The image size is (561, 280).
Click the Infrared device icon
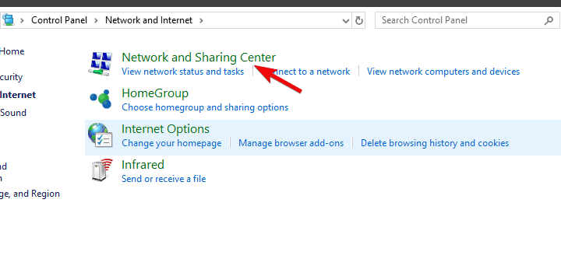point(101,170)
